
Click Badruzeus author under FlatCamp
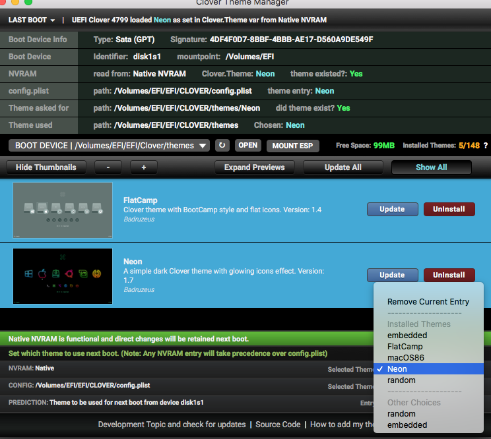coord(139,219)
